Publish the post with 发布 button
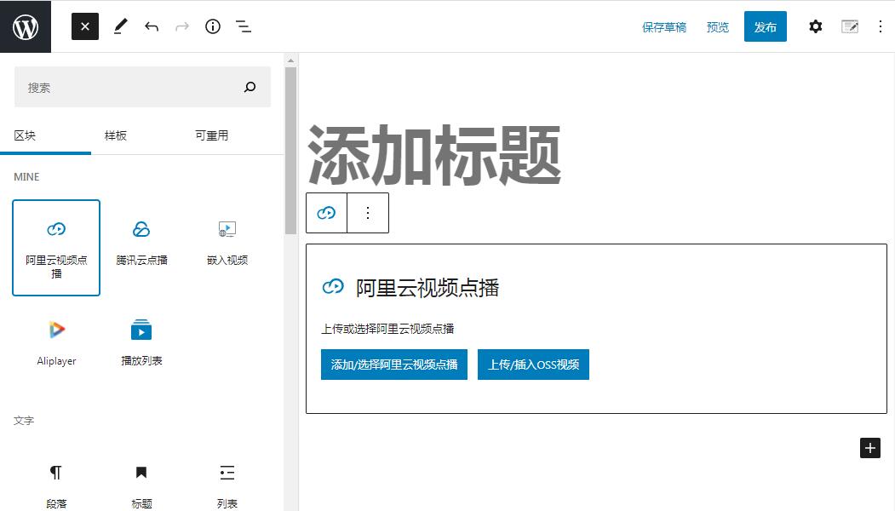Viewport: 895px width, 511px height. 765,26
